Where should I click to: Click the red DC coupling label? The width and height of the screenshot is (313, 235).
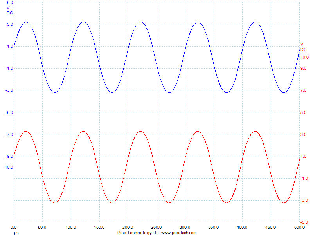pyautogui.click(x=304, y=50)
